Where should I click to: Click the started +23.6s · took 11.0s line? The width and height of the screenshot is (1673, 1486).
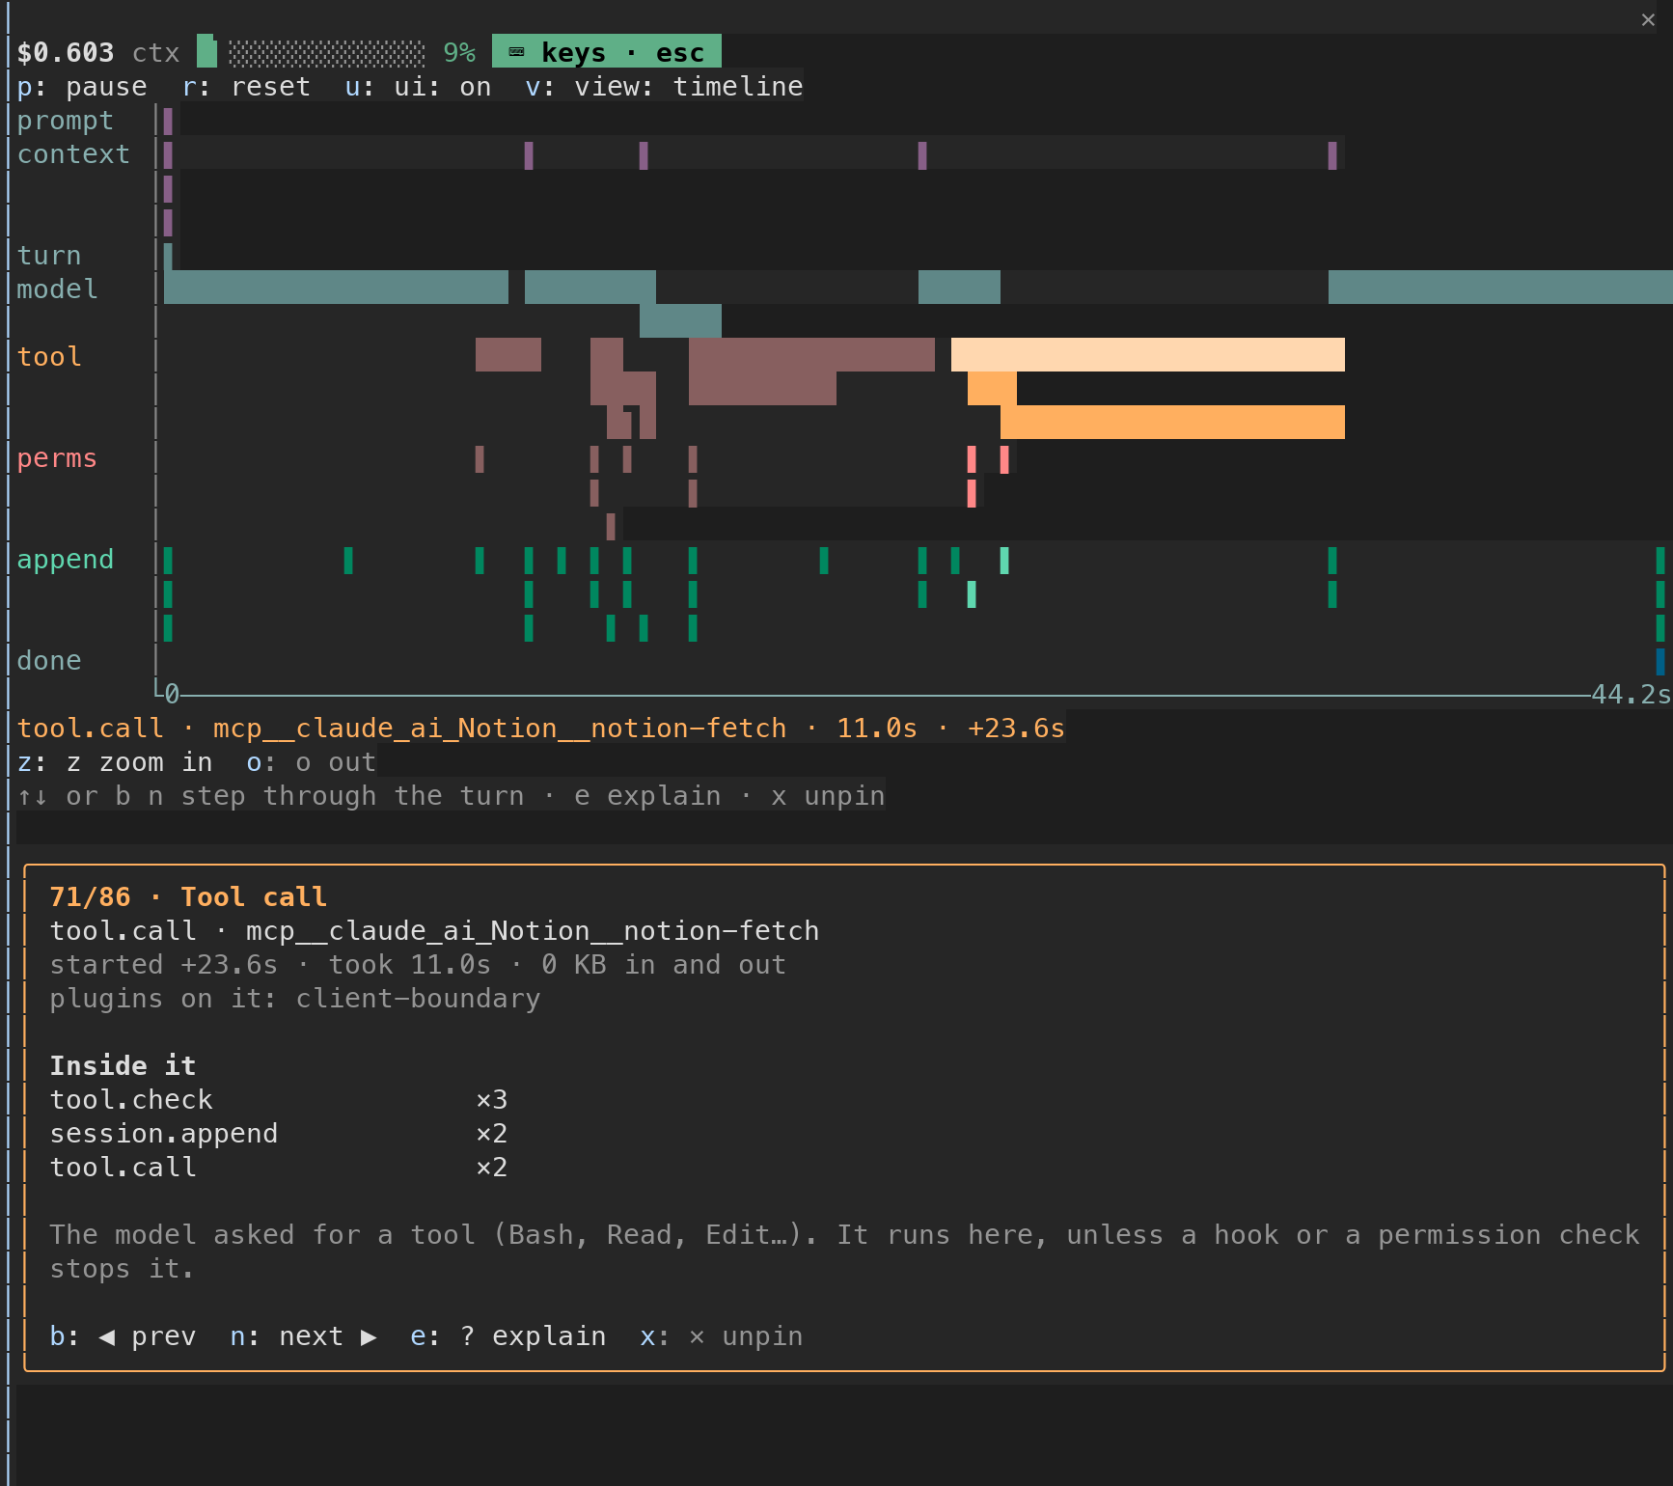click(418, 965)
